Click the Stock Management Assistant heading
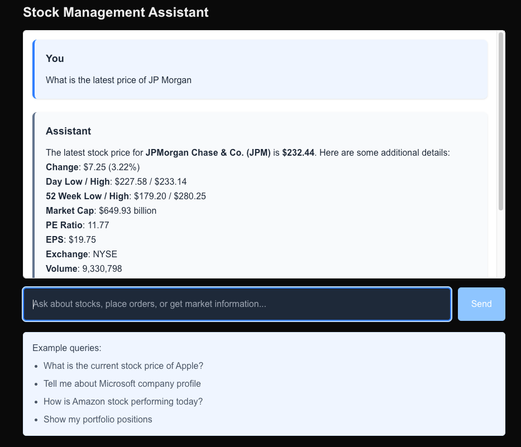 tap(116, 12)
